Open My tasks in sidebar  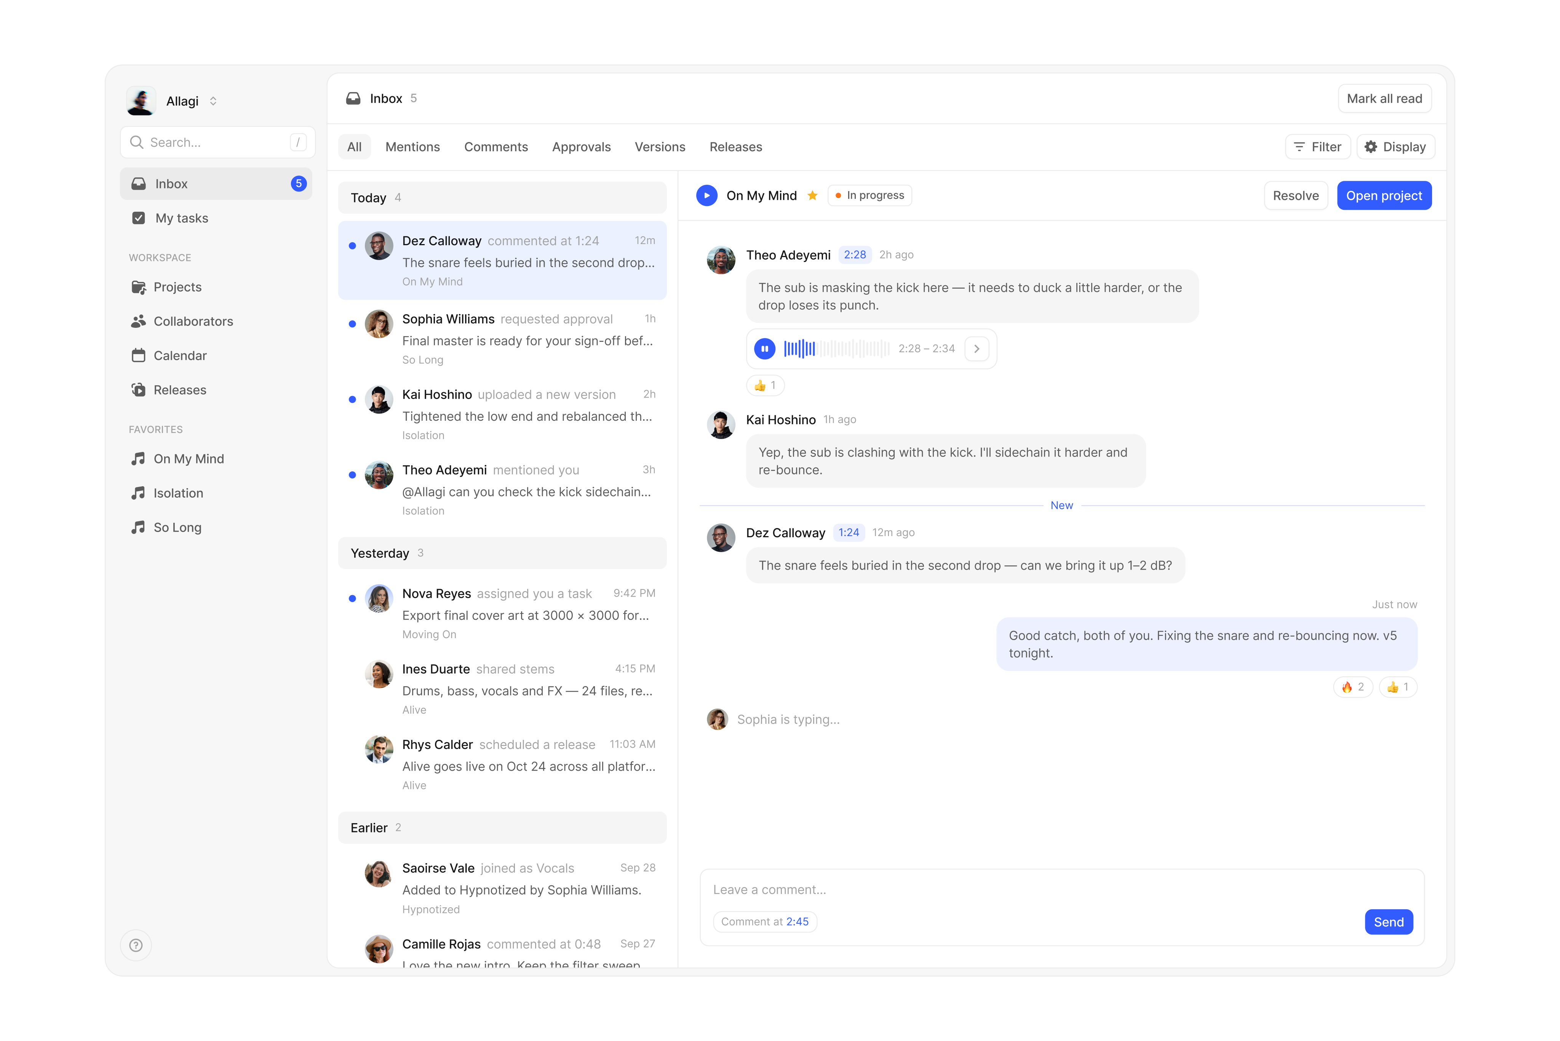(x=216, y=219)
